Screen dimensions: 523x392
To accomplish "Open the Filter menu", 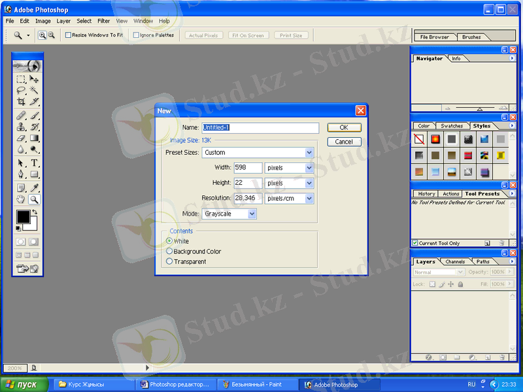I will pos(103,21).
